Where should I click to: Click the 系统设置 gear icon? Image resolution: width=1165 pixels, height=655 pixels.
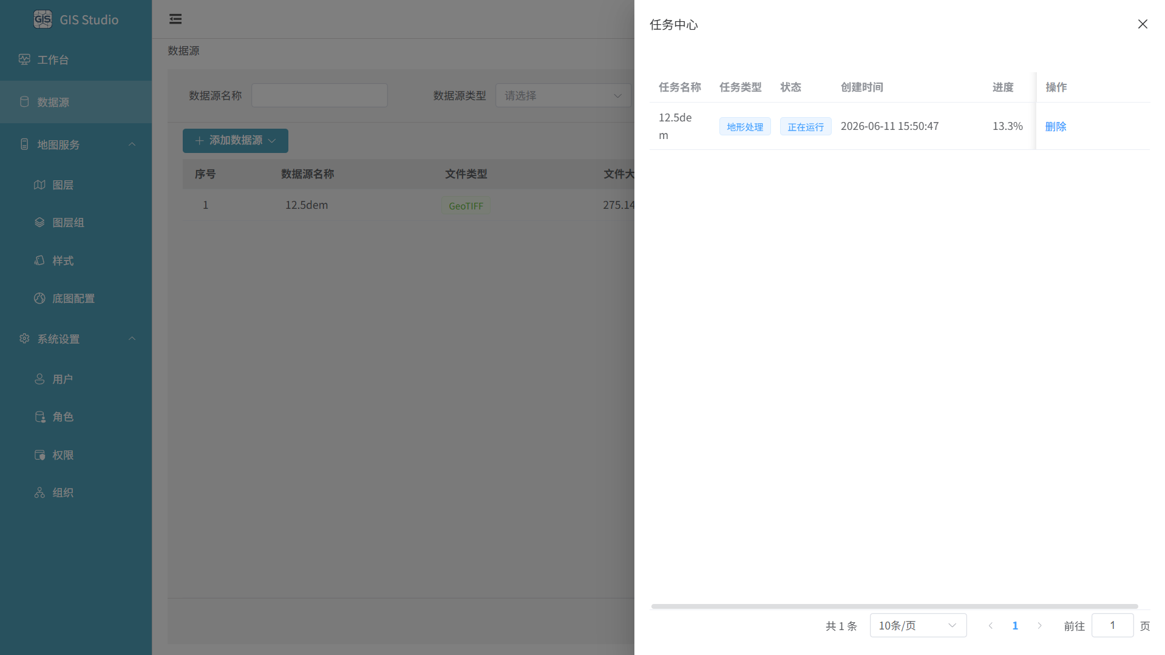point(24,339)
